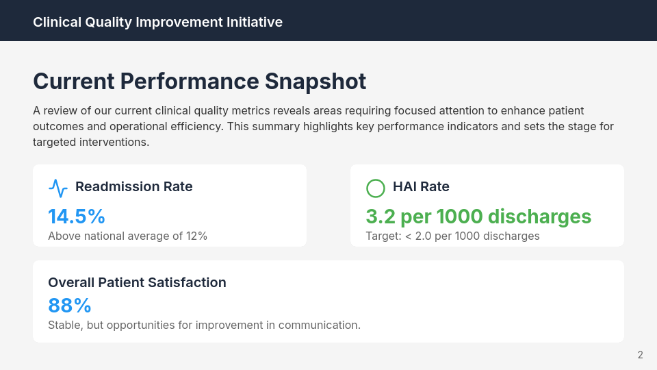Select the green '3.2 per 1000 discharges' value
The image size is (657, 370).
[478, 217]
